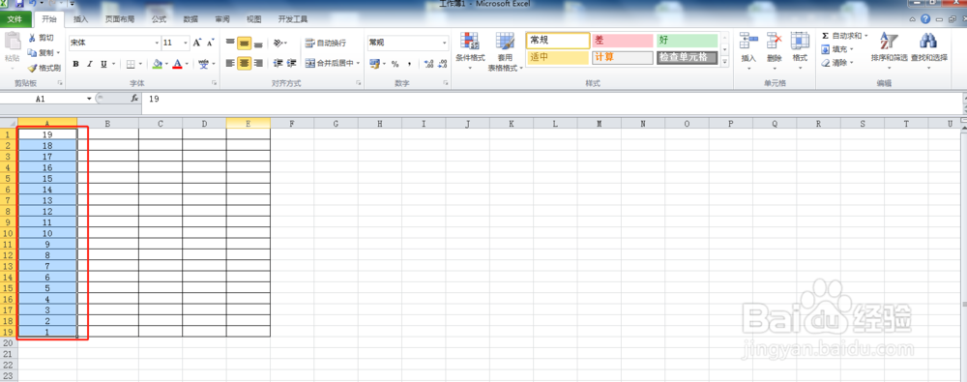
Task: Open the font name dropdown (宋体)
Action: tap(157, 44)
